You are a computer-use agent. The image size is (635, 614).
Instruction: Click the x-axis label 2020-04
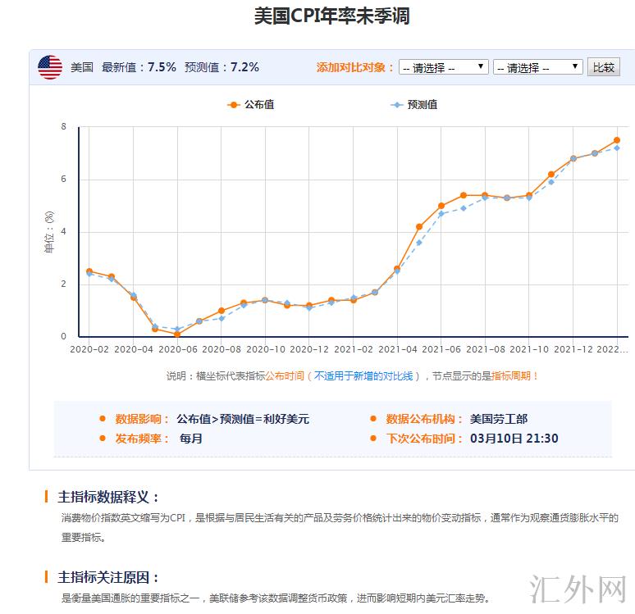[134, 349]
